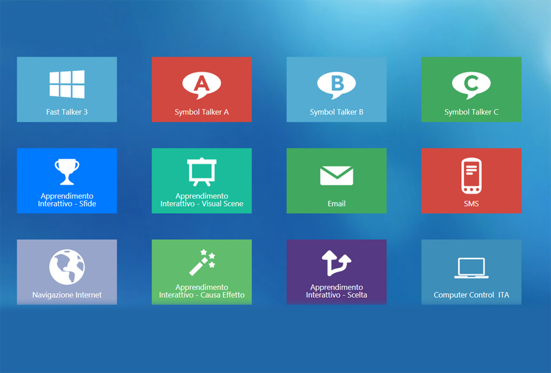Select the trophy icon for Sfide

pyautogui.click(x=67, y=172)
